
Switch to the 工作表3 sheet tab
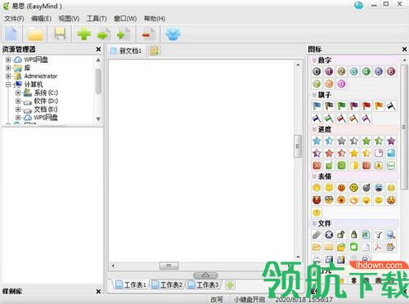tap(203, 285)
